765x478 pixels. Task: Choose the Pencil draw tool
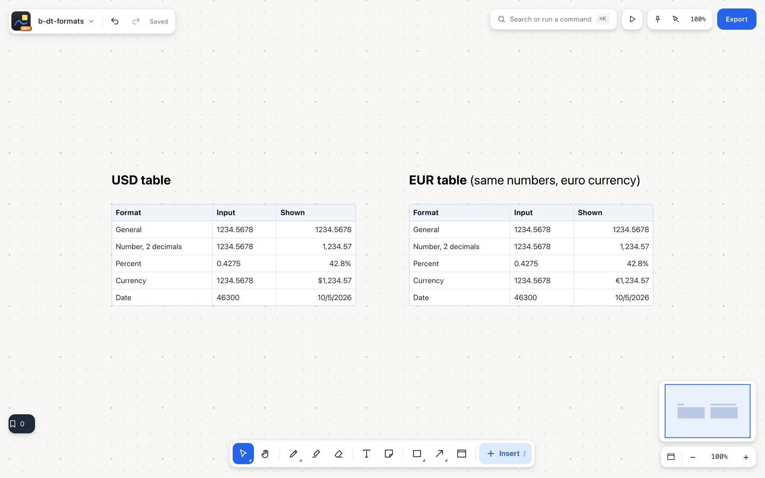[x=294, y=454]
